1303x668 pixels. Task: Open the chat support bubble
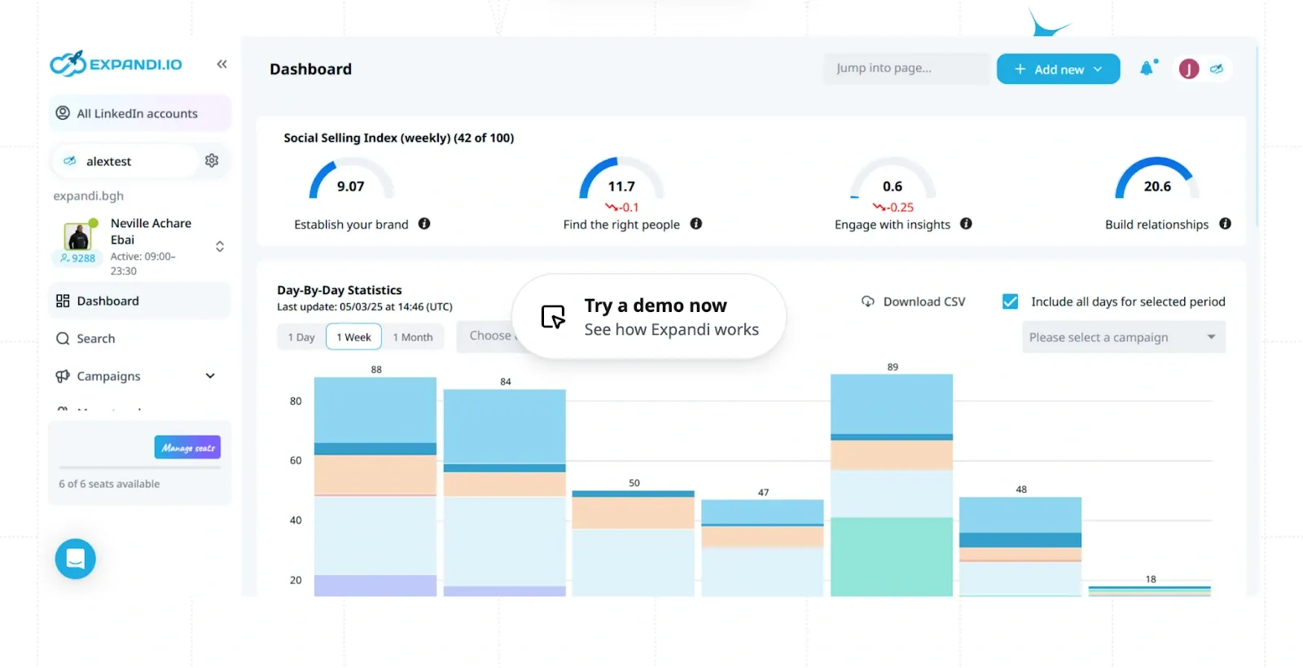tap(76, 559)
